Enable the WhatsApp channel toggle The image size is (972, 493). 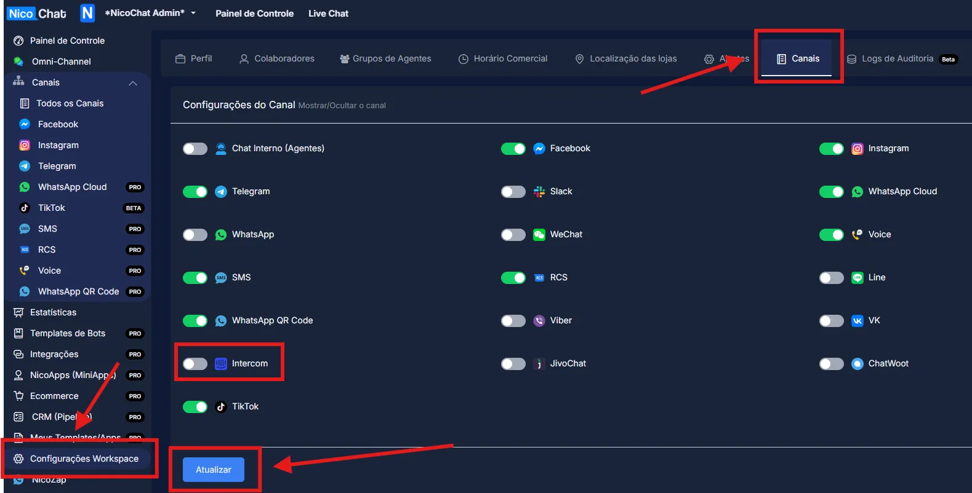[x=195, y=235]
